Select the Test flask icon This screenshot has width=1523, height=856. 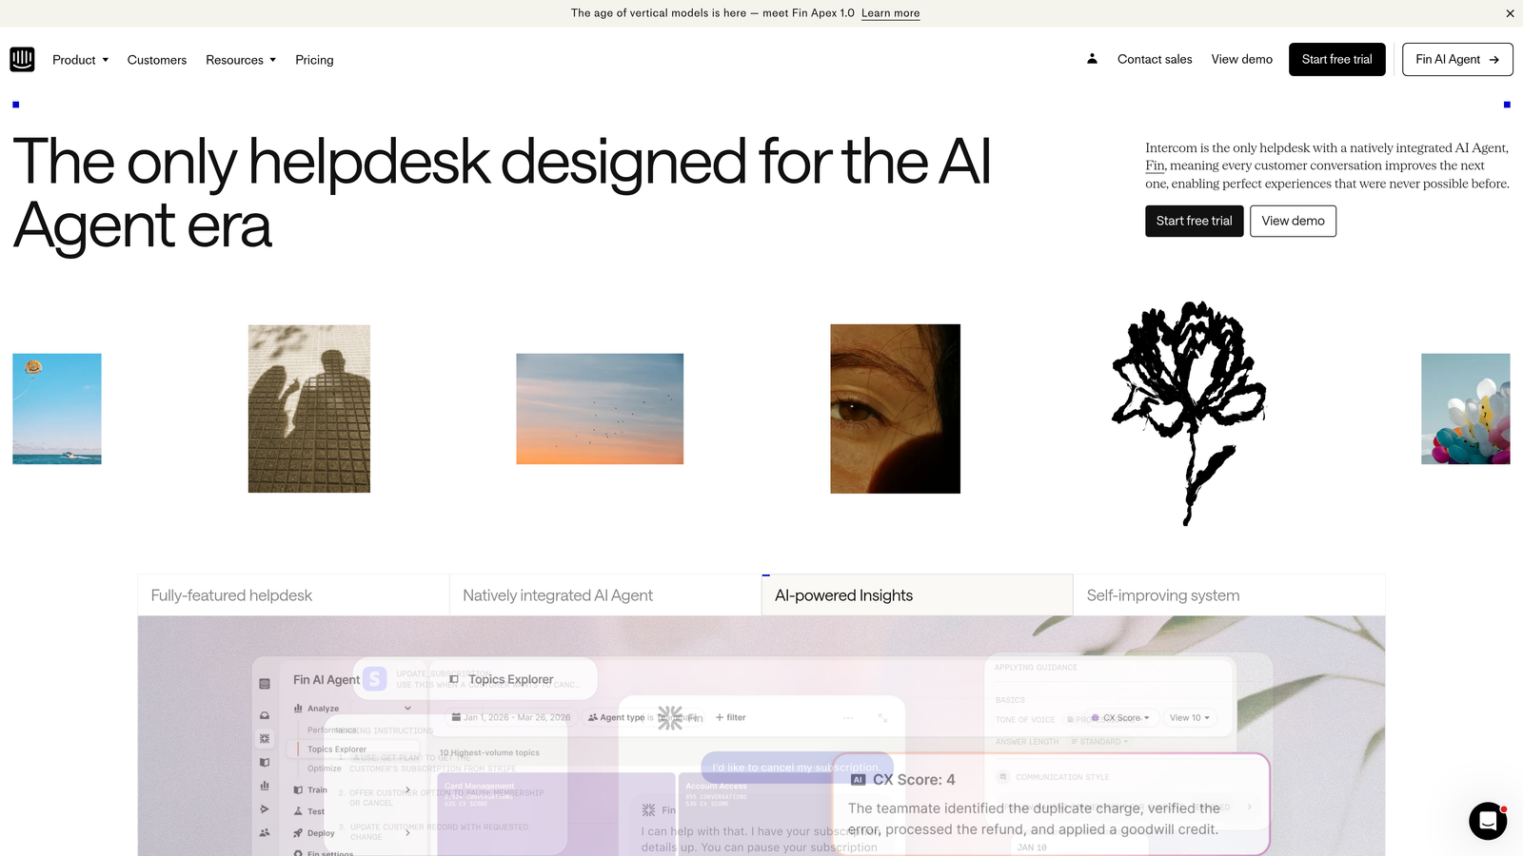point(298,811)
